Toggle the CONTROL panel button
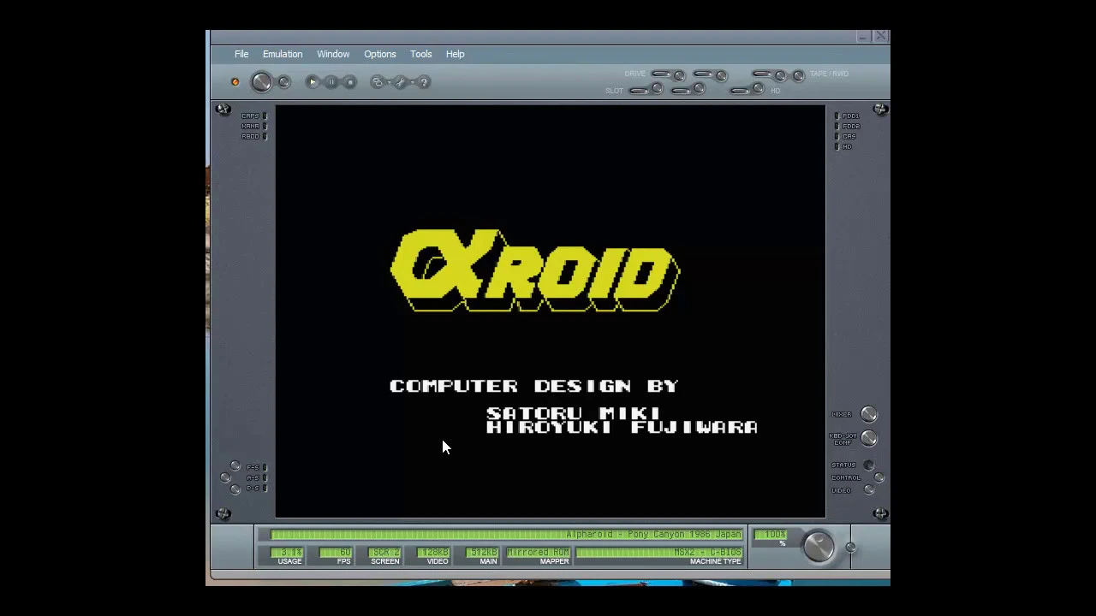The image size is (1096, 616). click(x=879, y=477)
